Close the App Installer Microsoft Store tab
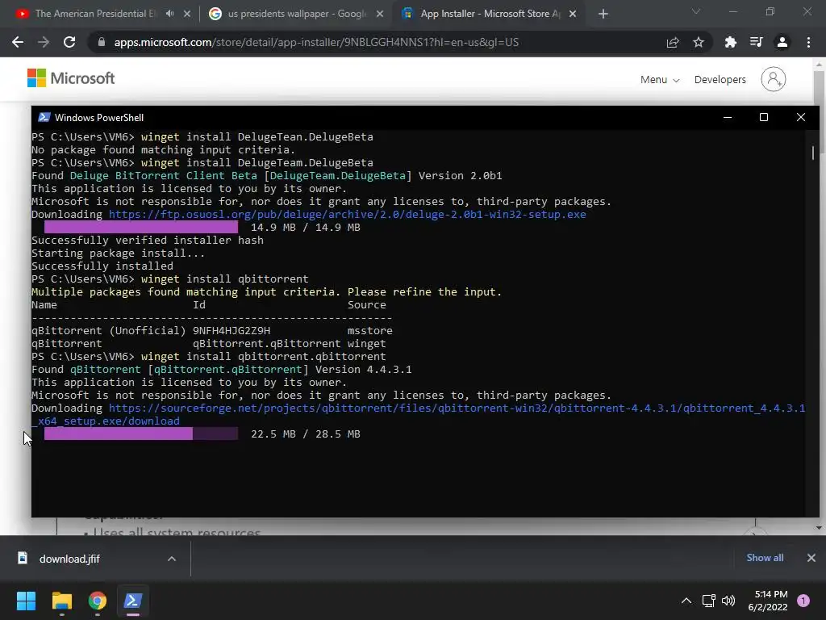Screen dimensions: 826x620 pyautogui.click(x=573, y=14)
